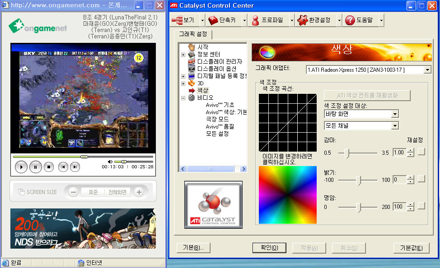The width and height of the screenshot is (440, 268).
Task: Select Avivo 기초 in the tree
Action: 220,105
